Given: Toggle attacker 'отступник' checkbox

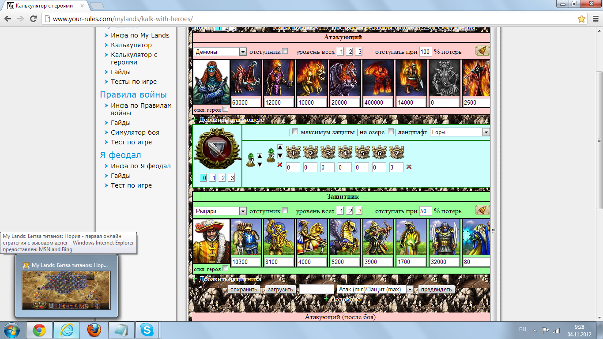Looking at the screenshot, I should (x=285, y=51).
